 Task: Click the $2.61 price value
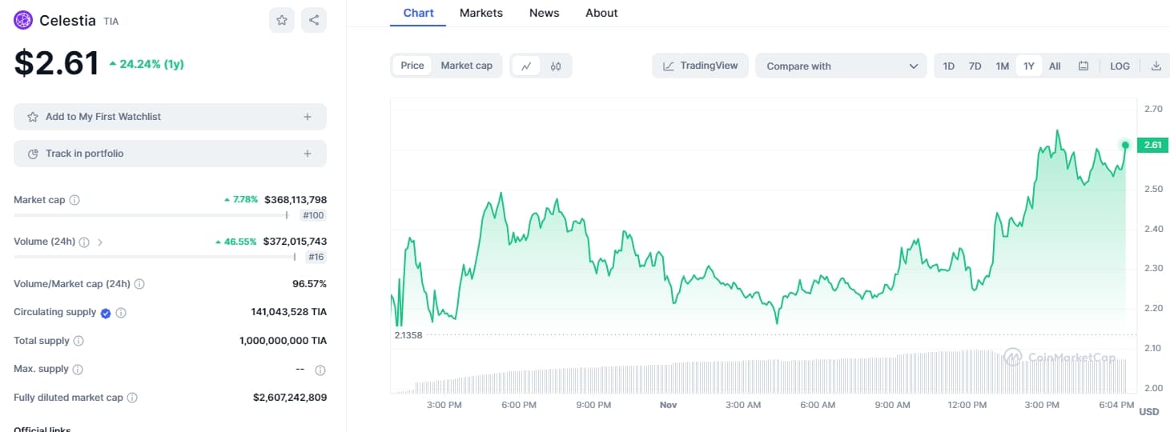tap(56, 64)
